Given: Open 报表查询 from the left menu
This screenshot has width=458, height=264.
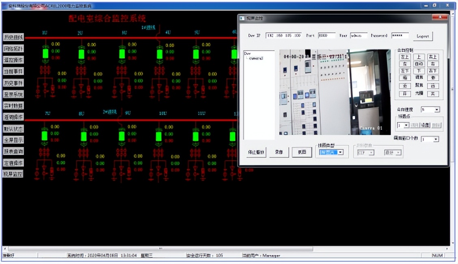Looking at the screenshot, I should tap(13, 151).
